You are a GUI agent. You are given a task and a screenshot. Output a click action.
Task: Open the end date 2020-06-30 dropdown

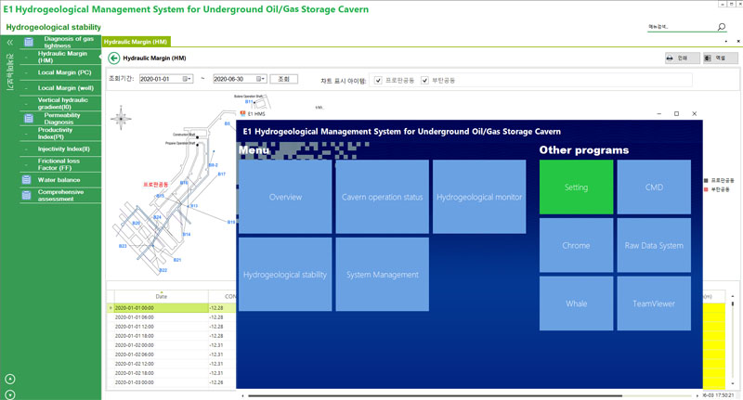click(x=263, y=79)
